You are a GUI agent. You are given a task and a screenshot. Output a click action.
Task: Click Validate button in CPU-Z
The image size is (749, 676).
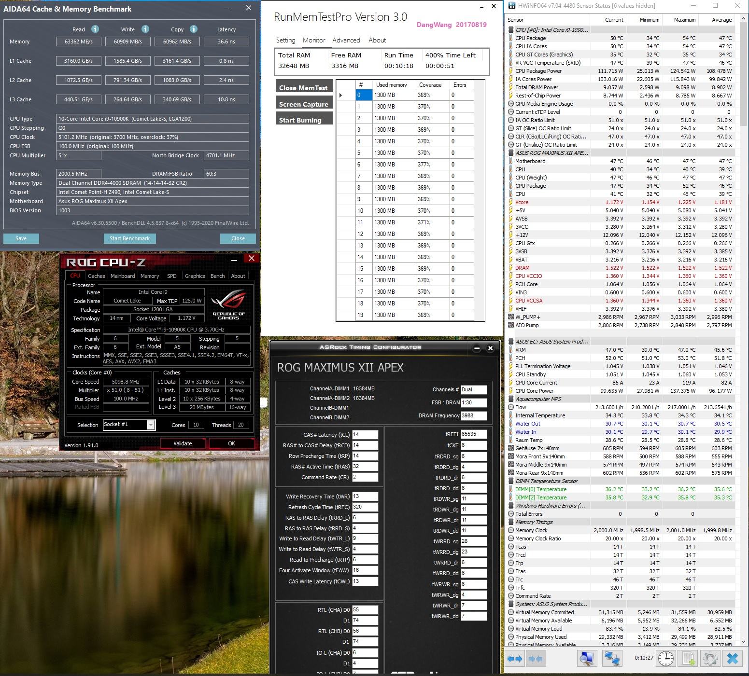tap(183, 443)
